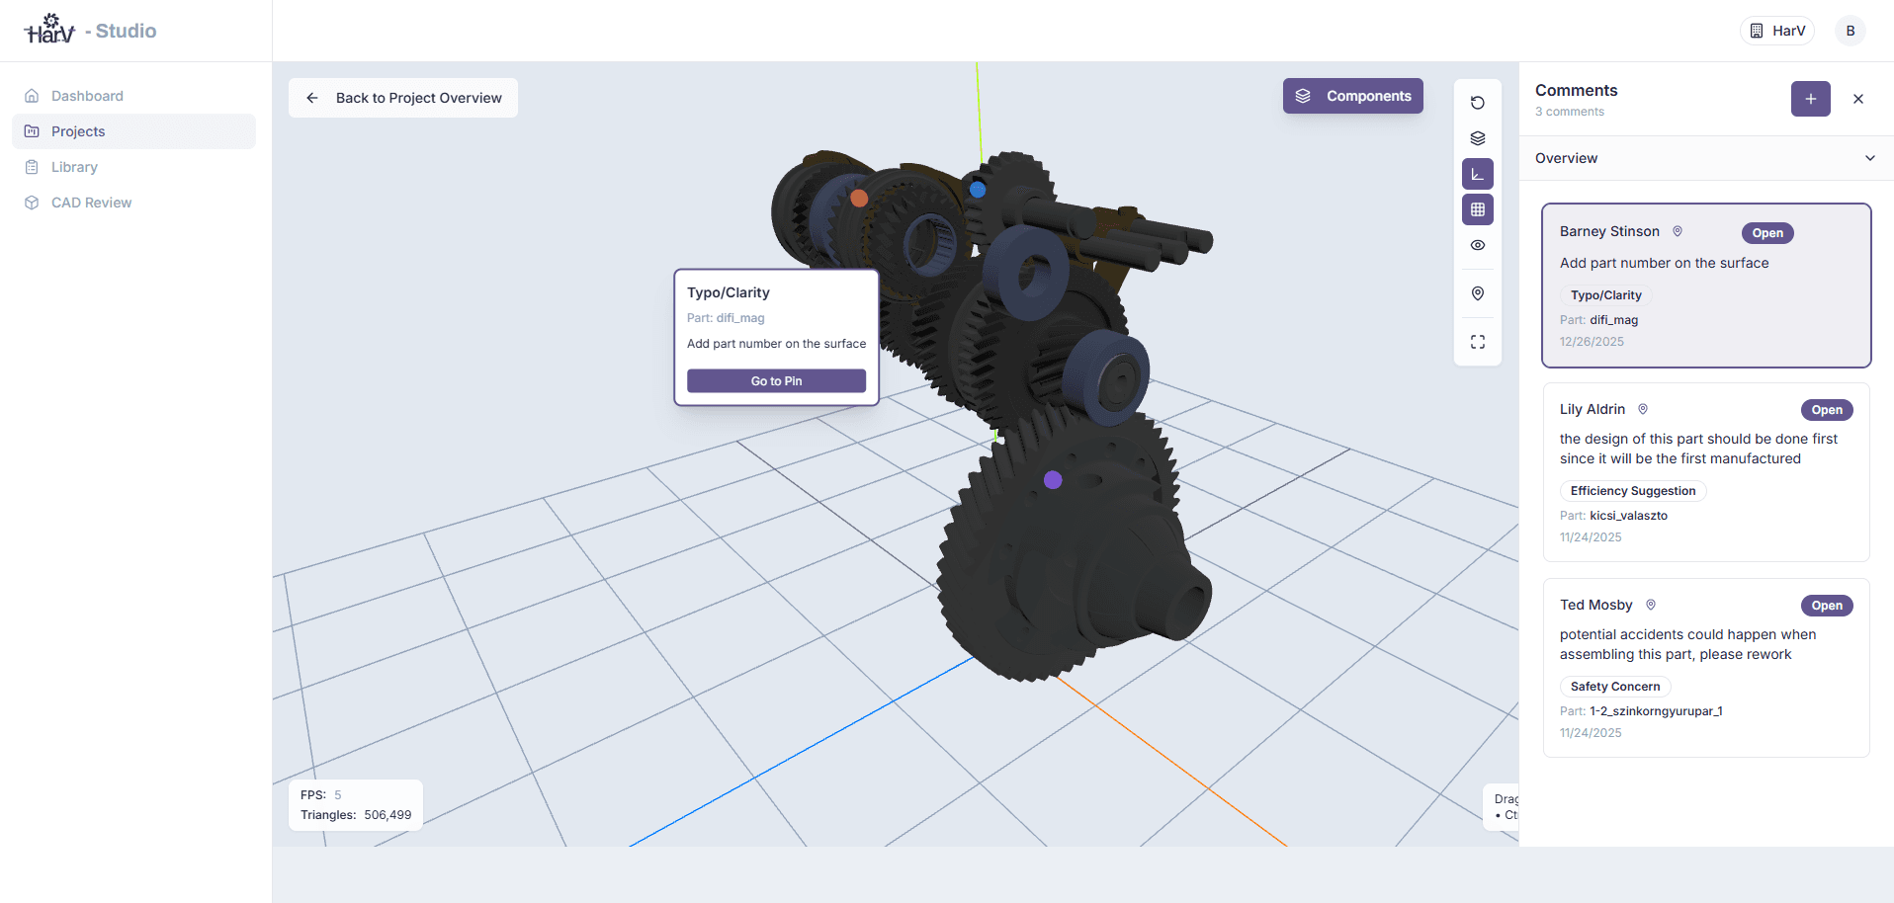1894x903 pixels.
Task: Click part name 1-2_szinkorngyurupar_1
Action: [1656, 711]
